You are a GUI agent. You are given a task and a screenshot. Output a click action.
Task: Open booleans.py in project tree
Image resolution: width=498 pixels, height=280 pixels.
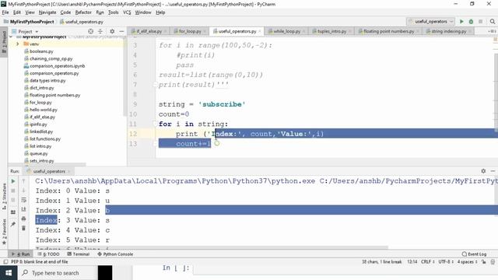coord(41,51)
